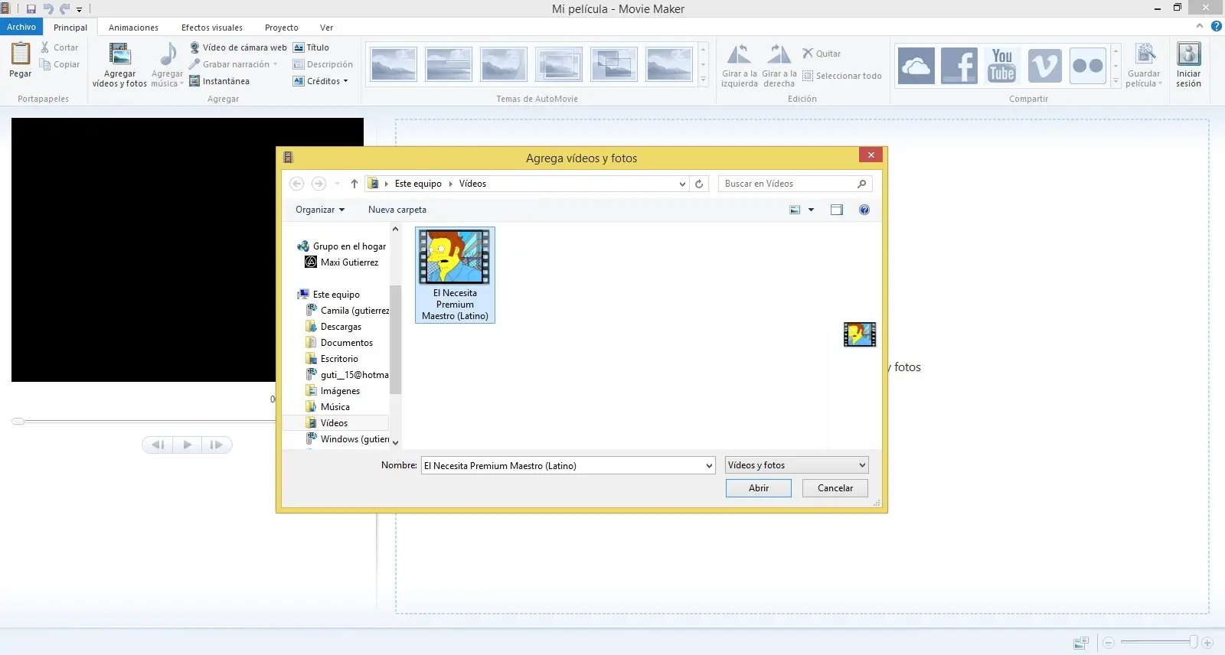Open the file type Vídeos y fotos dropdown
The image size is (1225, 655).
[x=797, y=465]
